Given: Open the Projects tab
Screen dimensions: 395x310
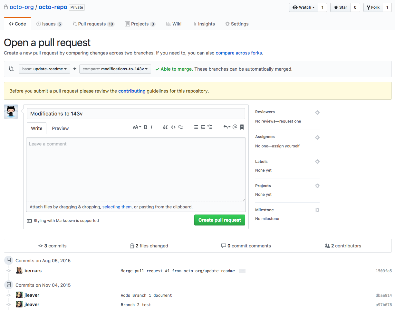Looking at the screenshot, I should point(140,24).
